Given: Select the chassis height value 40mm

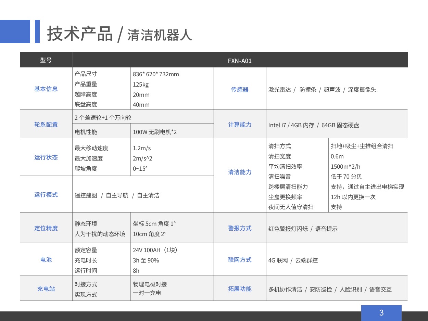Looking at the screenshot, I should tap(141, 105).
